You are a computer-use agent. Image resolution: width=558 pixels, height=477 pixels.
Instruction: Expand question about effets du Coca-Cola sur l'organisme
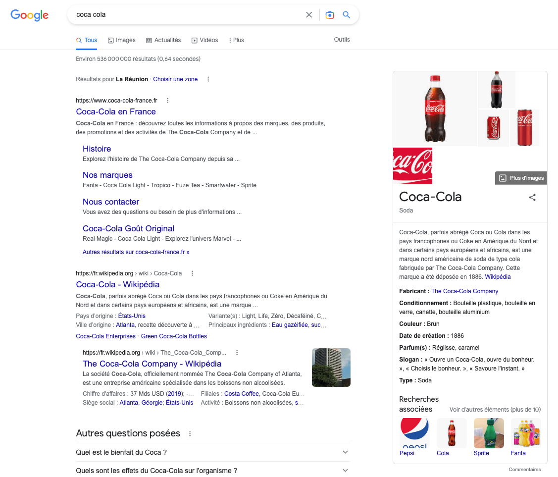[x=213, y=470]
